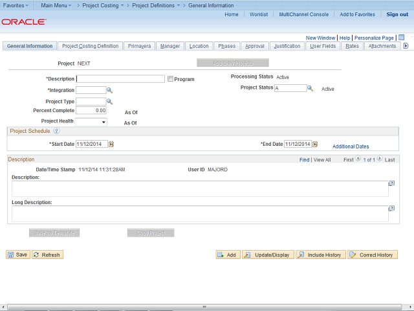414x311 pixels.
Task: Click the Correct History button
Action: (x=373, y=255)
